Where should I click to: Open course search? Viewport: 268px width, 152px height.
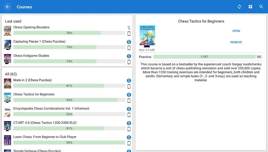(261, 7)
